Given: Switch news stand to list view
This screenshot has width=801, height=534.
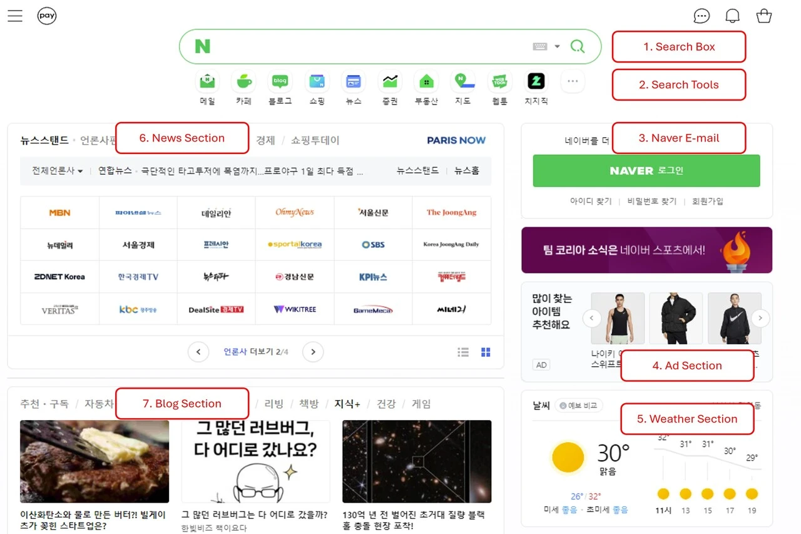Looking at the screenshot, I should tap(463, 352).
